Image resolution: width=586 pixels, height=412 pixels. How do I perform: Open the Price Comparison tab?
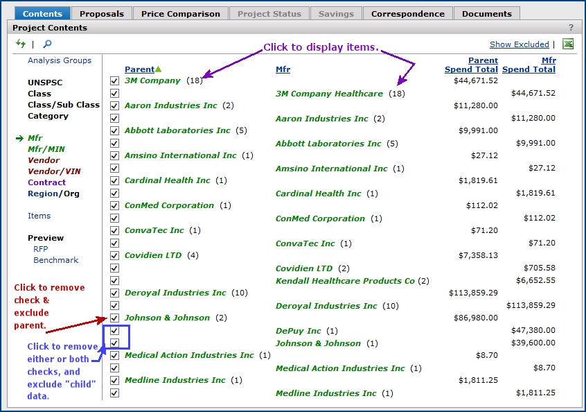[x=180, y=14]
